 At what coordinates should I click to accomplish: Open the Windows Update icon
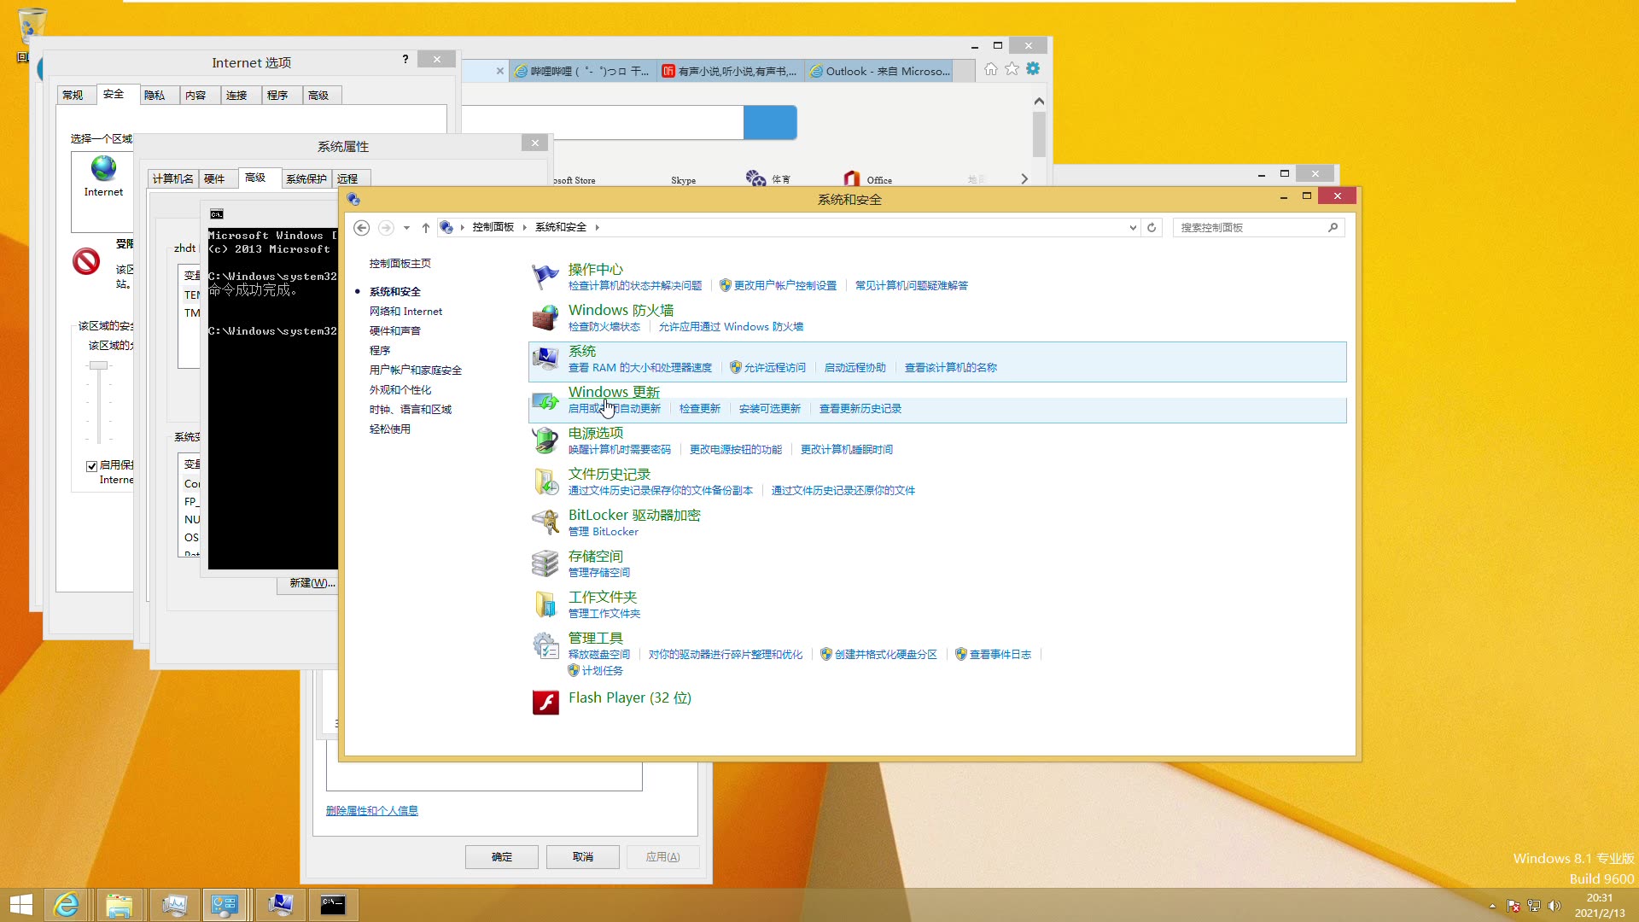pyautogui.click(x=545, y=400)
